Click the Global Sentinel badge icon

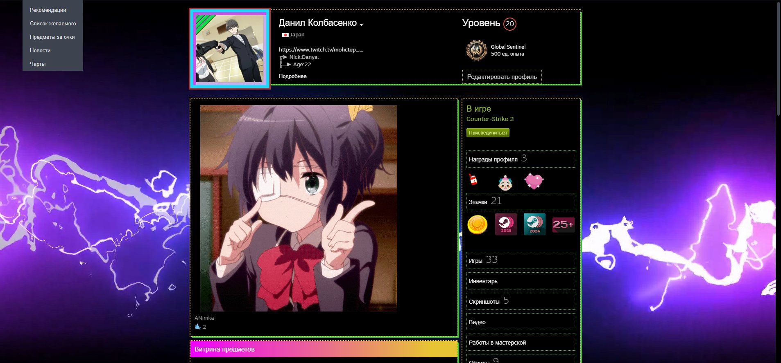click(476, 50)
